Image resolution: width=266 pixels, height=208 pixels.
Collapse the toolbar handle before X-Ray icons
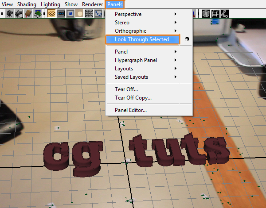tap(199, 14)
